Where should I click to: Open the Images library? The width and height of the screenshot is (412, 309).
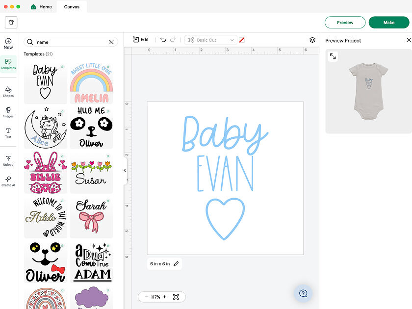click(x=8, y=112)
